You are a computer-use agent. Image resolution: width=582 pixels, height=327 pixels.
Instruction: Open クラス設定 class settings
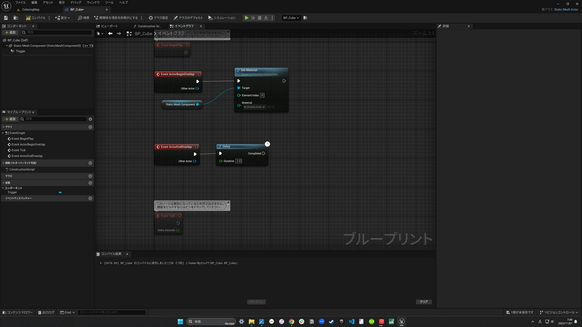tap(159, 18)
